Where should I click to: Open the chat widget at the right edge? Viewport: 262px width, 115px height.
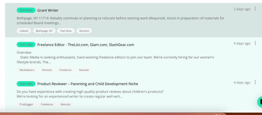260,102
